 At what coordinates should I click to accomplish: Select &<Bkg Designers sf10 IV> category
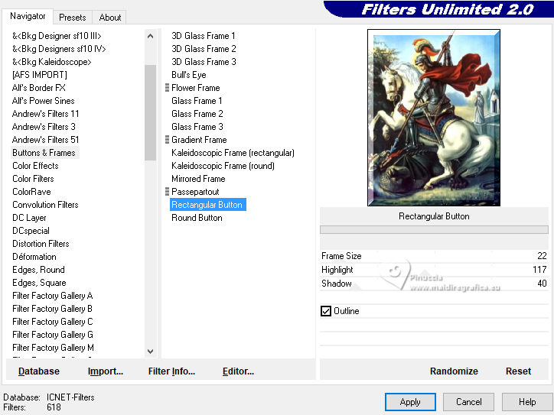(x=59, y=49)
